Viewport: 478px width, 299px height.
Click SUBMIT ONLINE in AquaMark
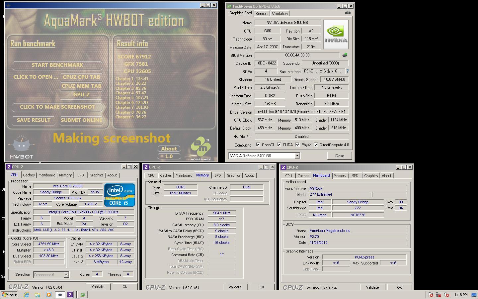coord(81,120)
